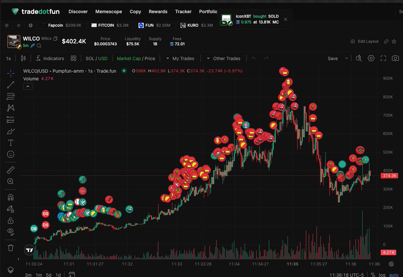Screen dimensions: 403x277
Task: Collapse the drawing toolbar side arrow
Action: pyautogui.click(x=18, y=259)
